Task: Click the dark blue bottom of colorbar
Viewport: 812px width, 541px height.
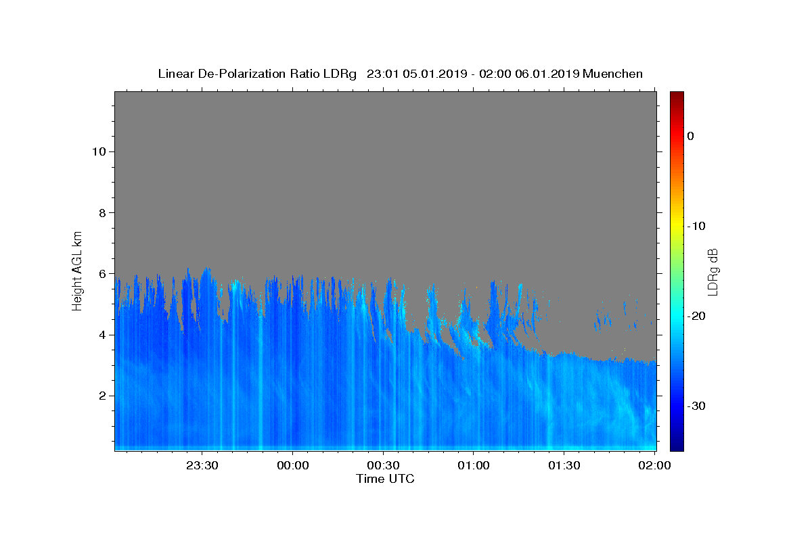Action: (677, 445)
